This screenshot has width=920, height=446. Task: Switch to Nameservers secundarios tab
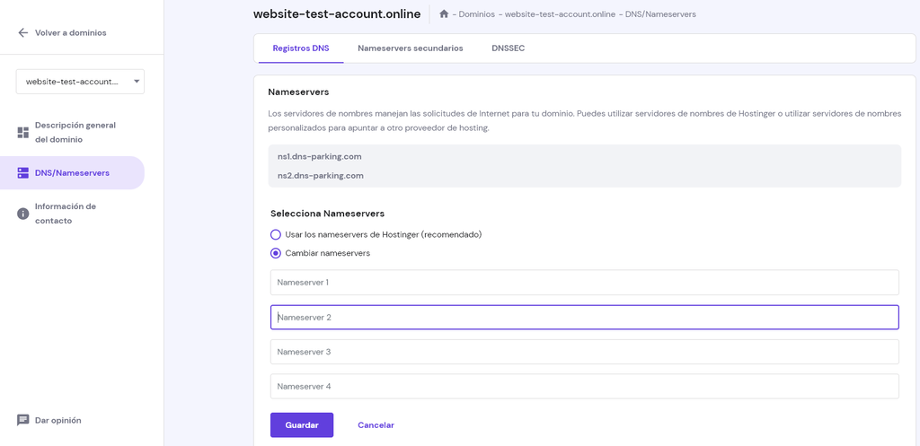pyautogui.click(x=410, y=48)
